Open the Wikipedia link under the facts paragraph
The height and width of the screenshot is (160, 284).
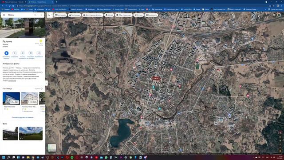click(x=12, y=81)
